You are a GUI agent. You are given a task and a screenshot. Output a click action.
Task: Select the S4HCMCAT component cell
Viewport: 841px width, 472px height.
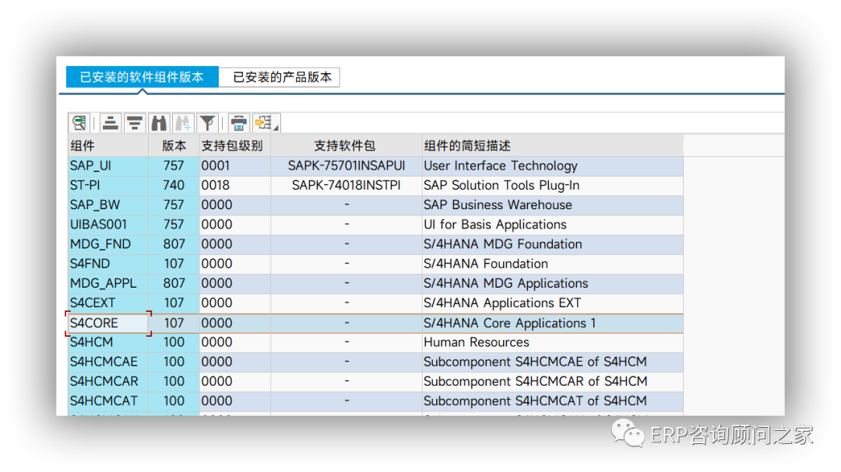[108, 400]
